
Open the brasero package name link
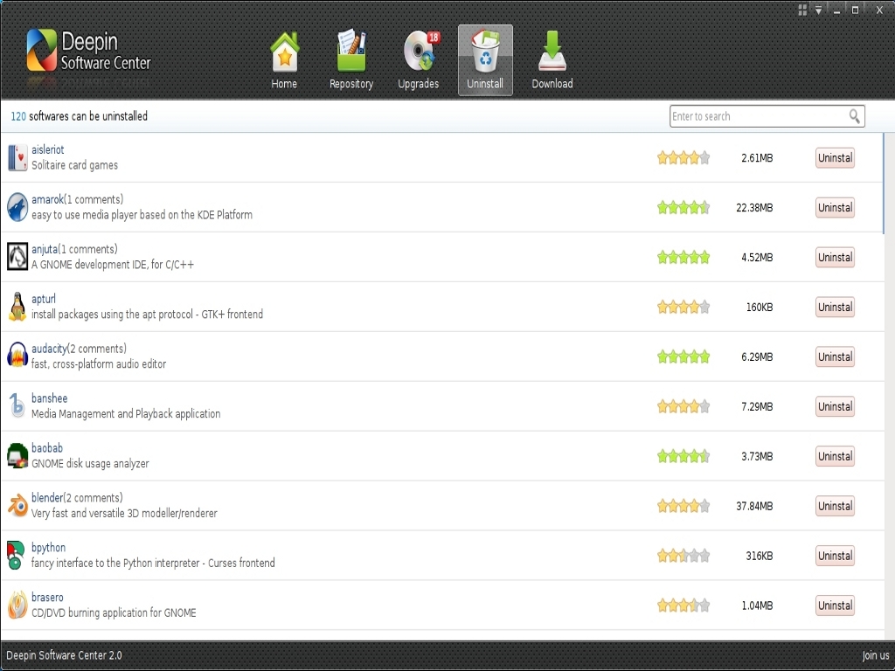tap(47, 598)
